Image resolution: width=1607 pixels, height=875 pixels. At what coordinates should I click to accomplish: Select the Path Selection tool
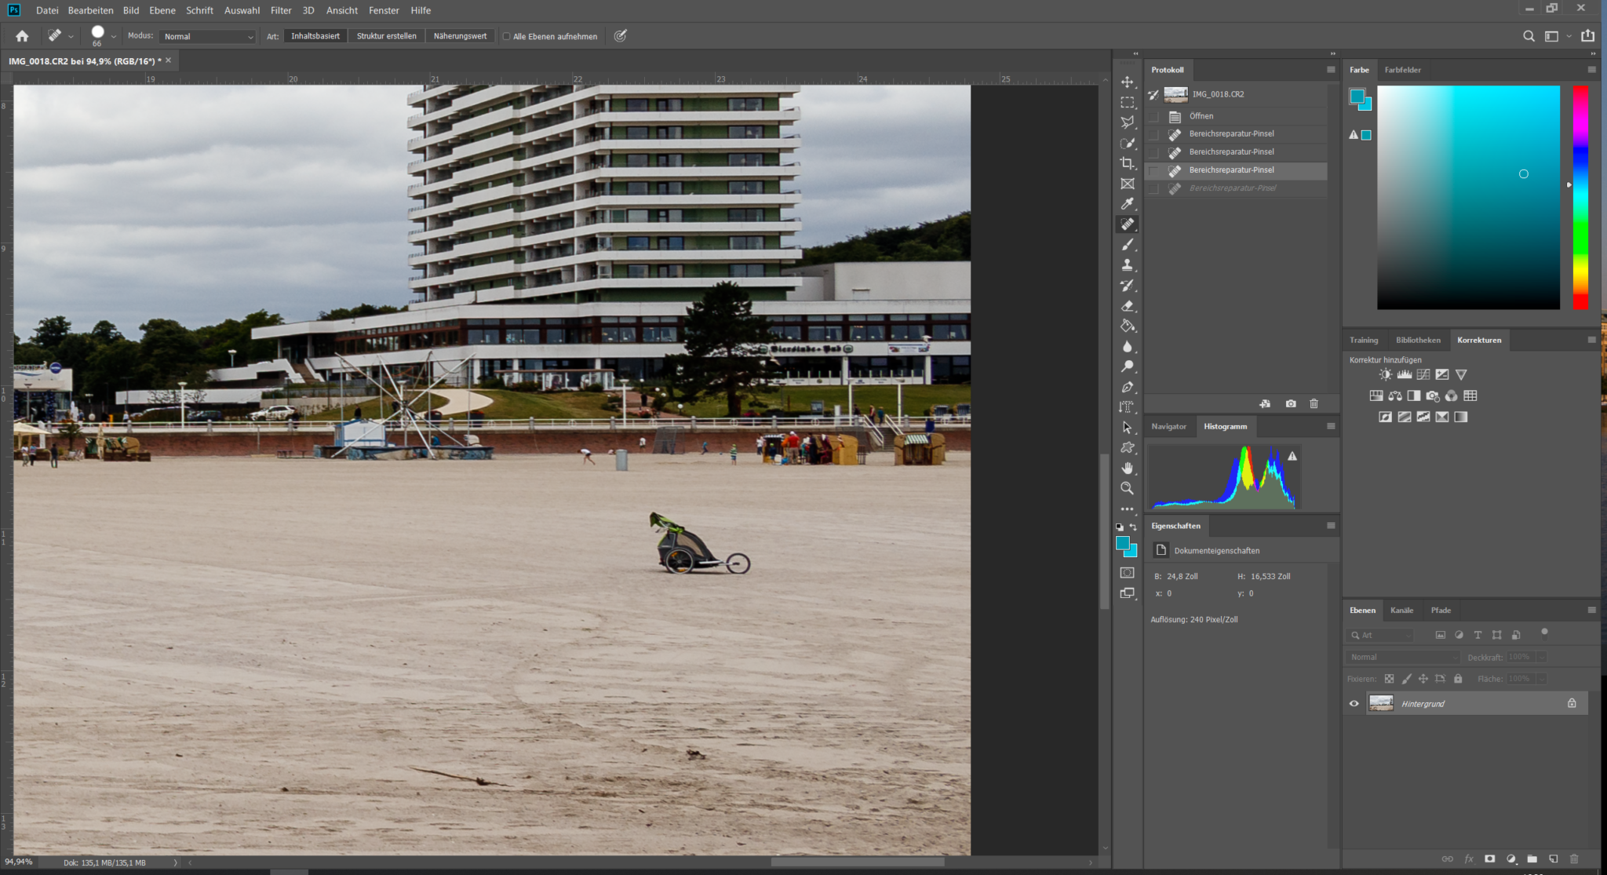(x=1128, y=428)
